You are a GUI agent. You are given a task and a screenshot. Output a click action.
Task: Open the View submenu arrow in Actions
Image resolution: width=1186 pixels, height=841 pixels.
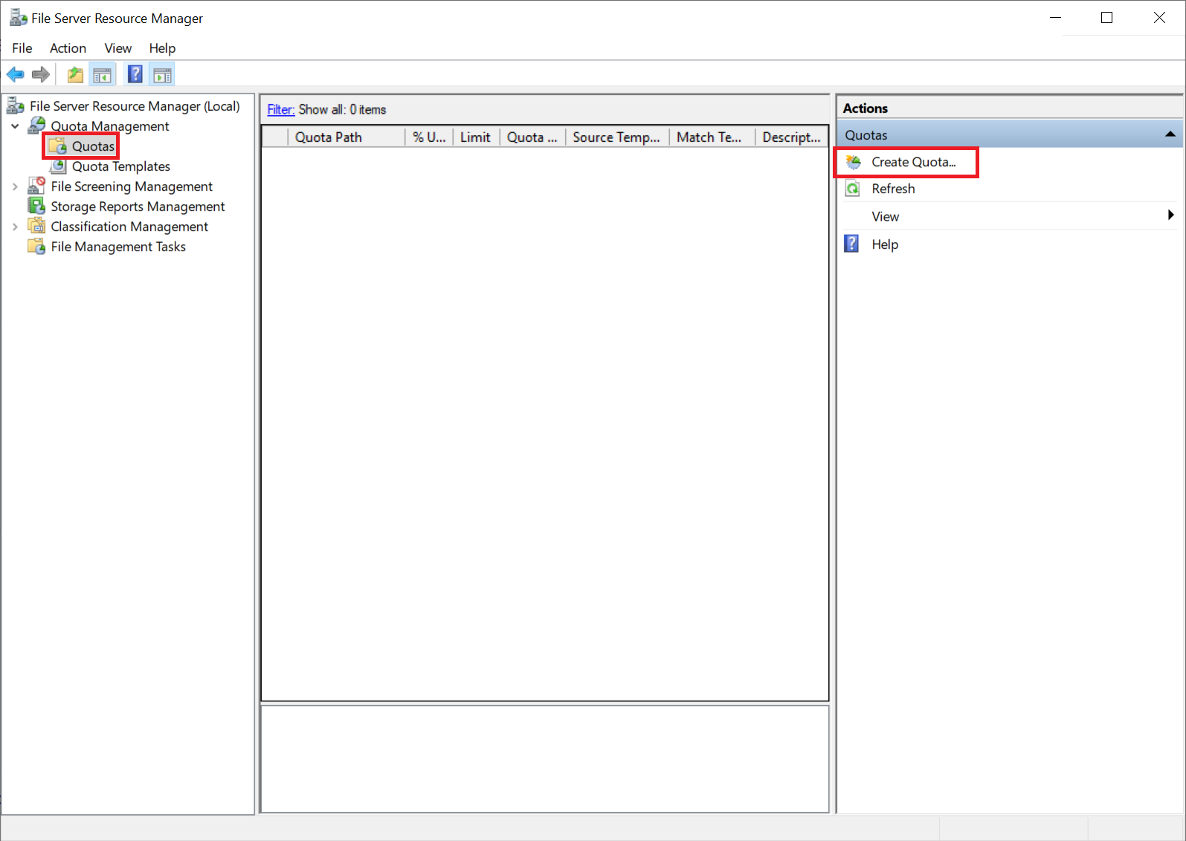(x=1170, y=215)
